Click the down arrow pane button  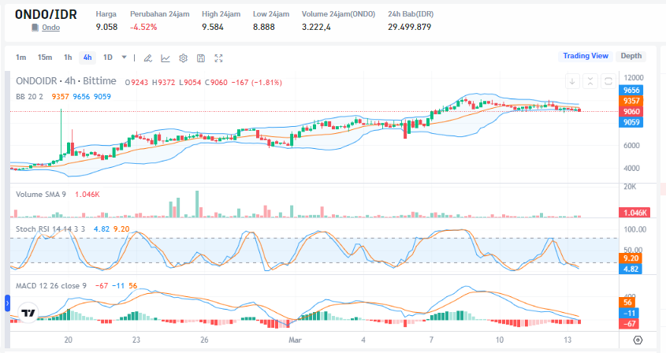(x=573, y=80)
